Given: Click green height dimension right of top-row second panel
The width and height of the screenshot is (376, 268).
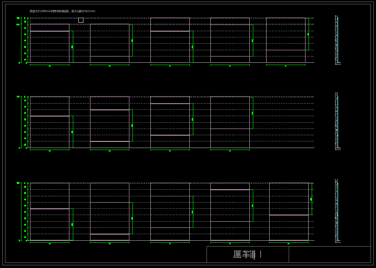Looking at the screenshot, I should click(132, 41).
